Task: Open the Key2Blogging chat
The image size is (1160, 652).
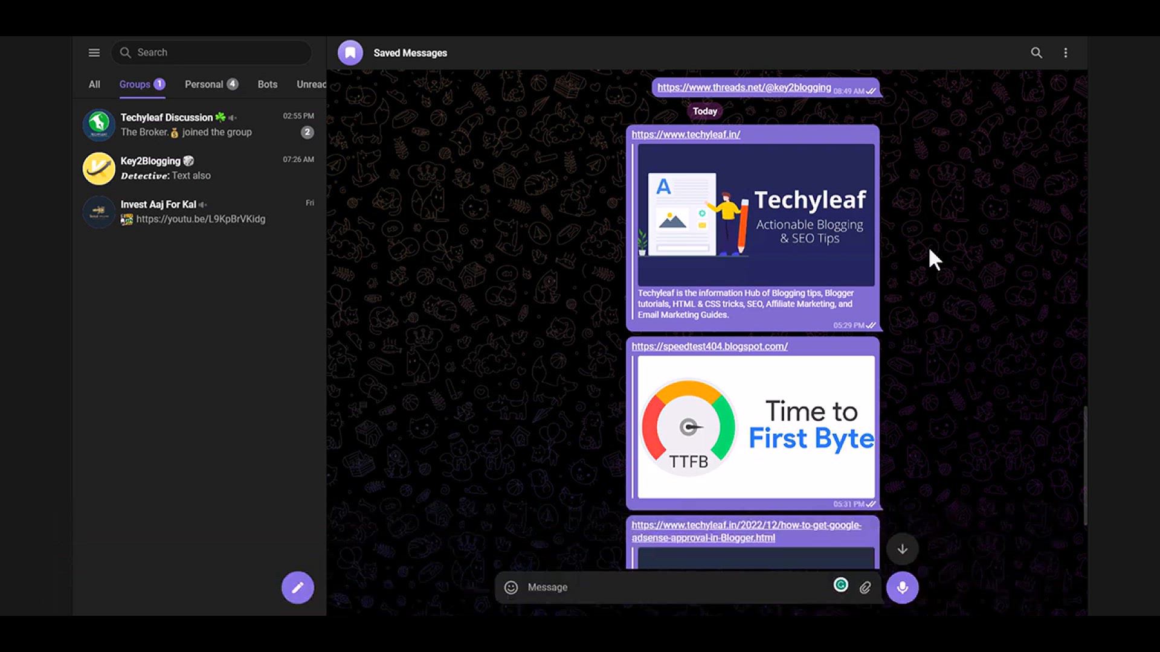Action: pos(199,168)
